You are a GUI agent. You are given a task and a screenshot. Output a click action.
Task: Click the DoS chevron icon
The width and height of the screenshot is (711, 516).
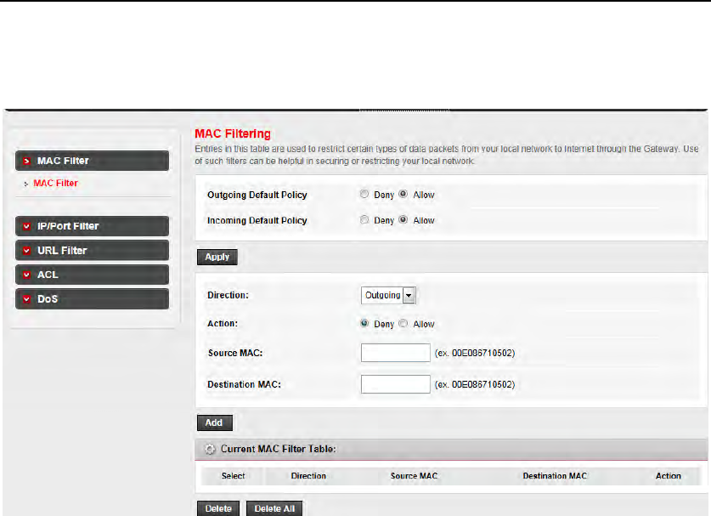pos(26,299)
